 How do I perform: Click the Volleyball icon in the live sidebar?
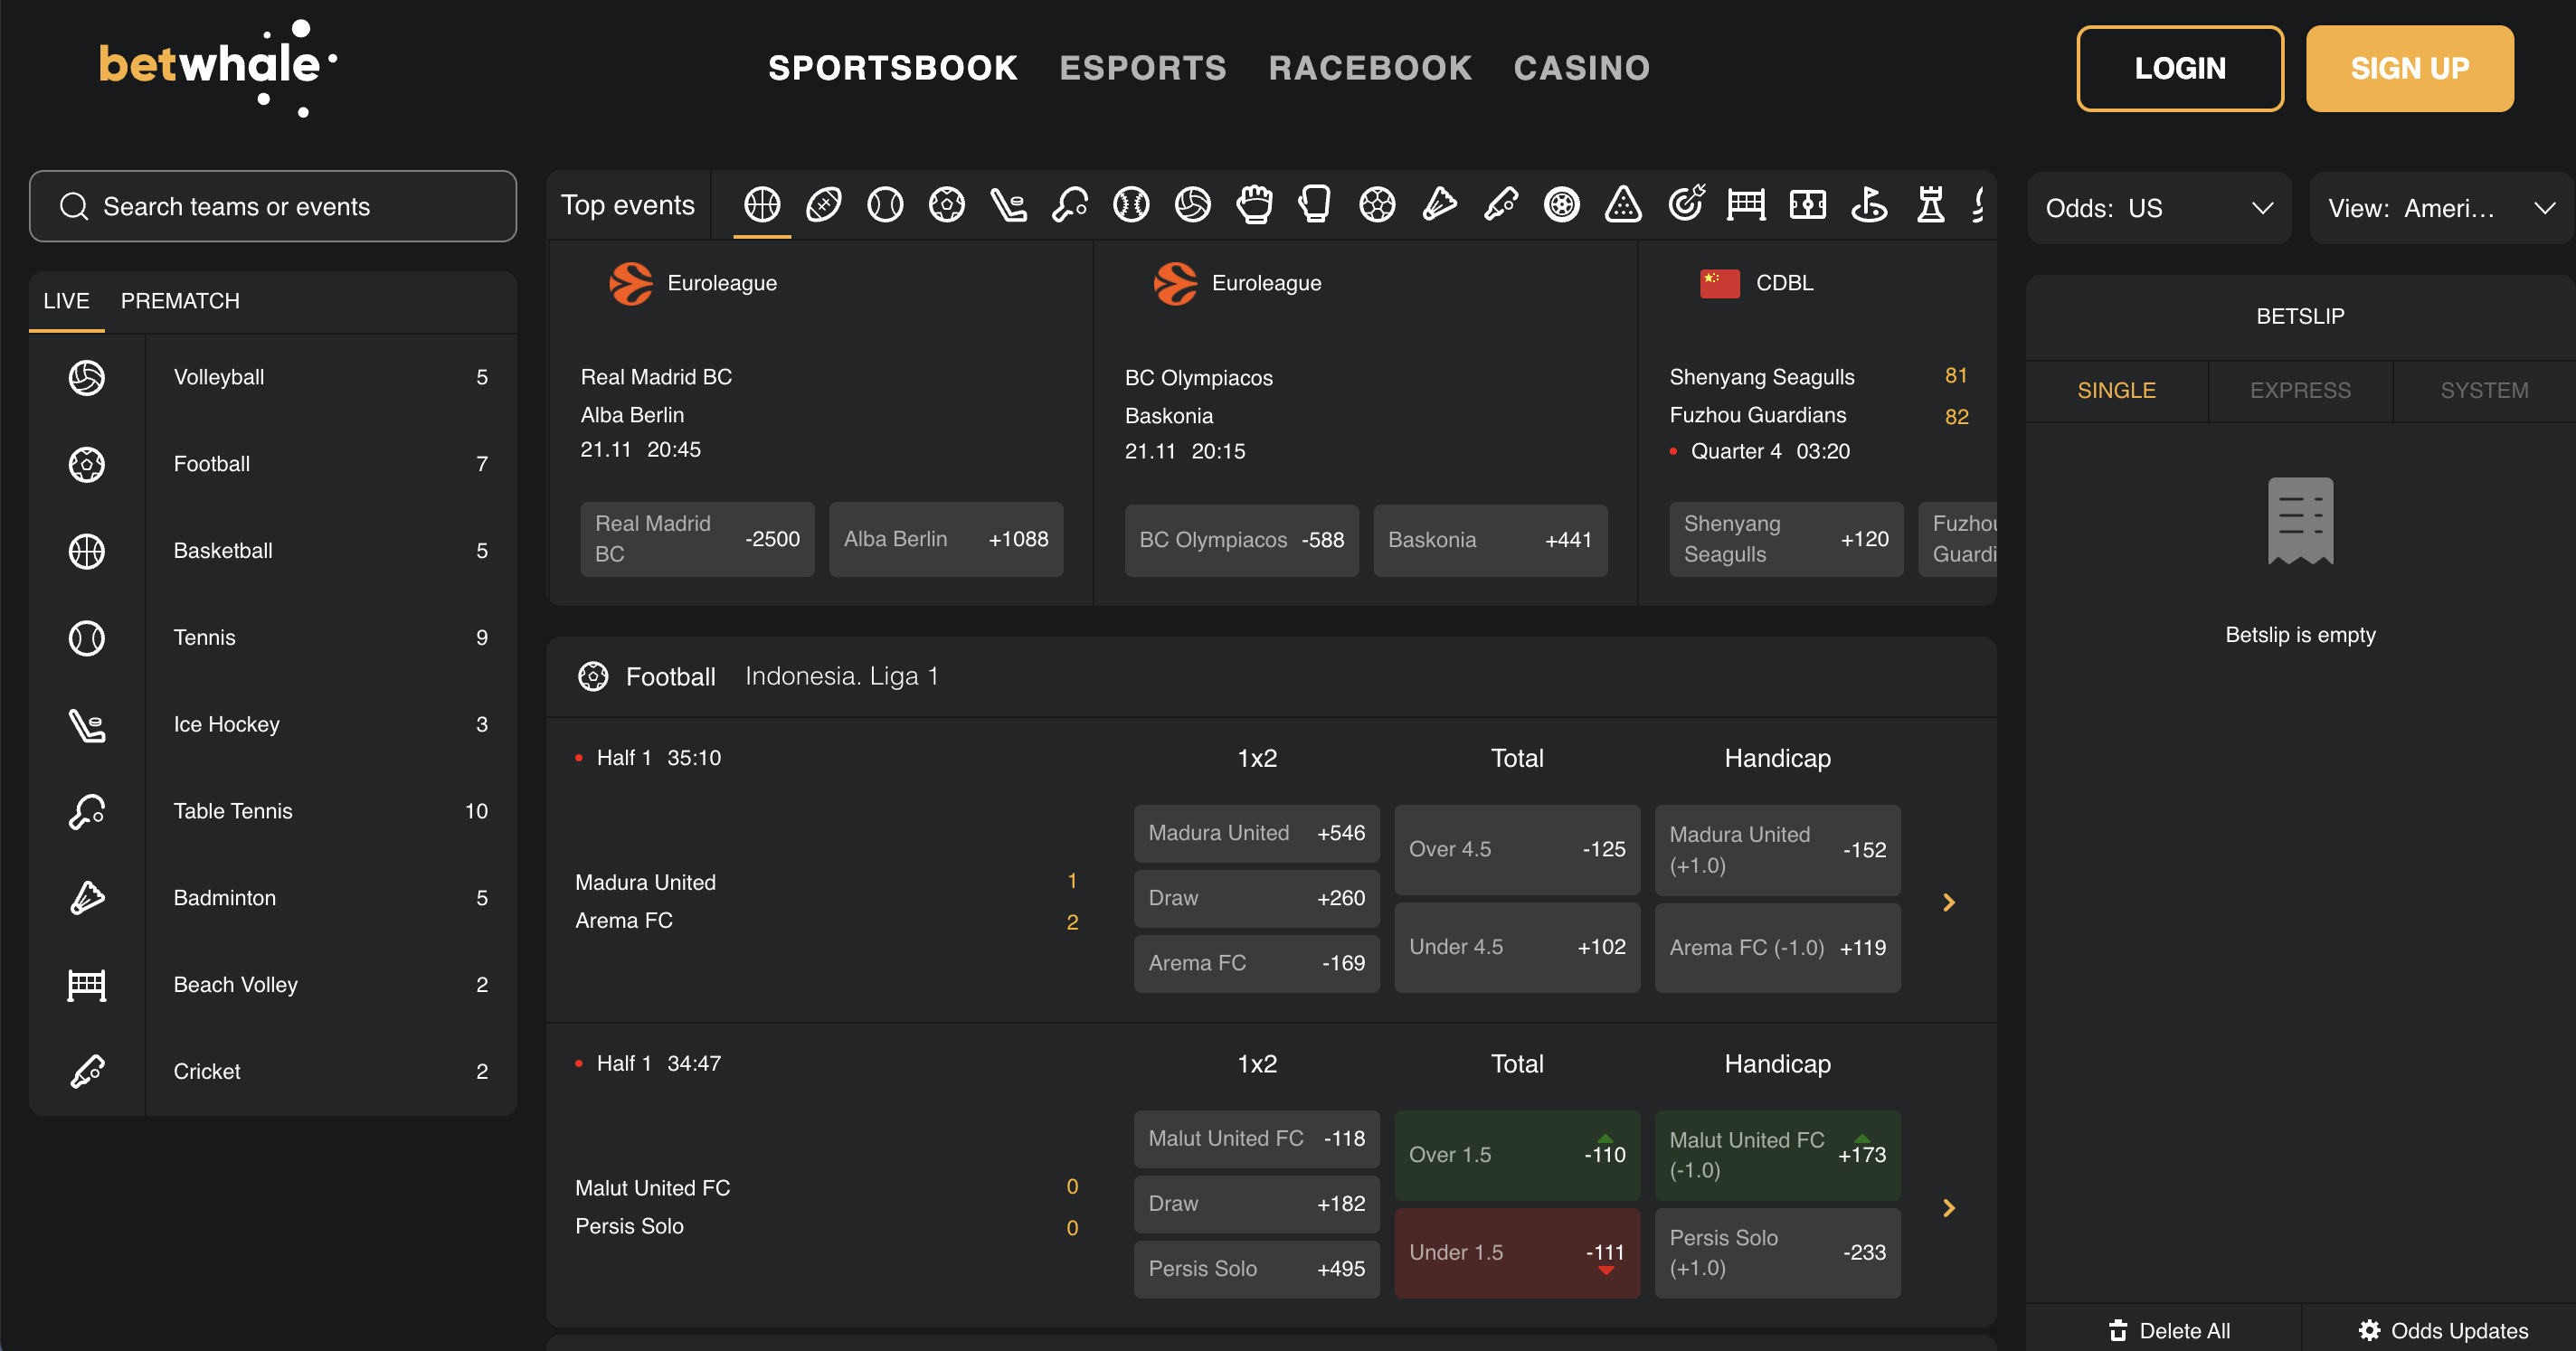pos(87,377)
